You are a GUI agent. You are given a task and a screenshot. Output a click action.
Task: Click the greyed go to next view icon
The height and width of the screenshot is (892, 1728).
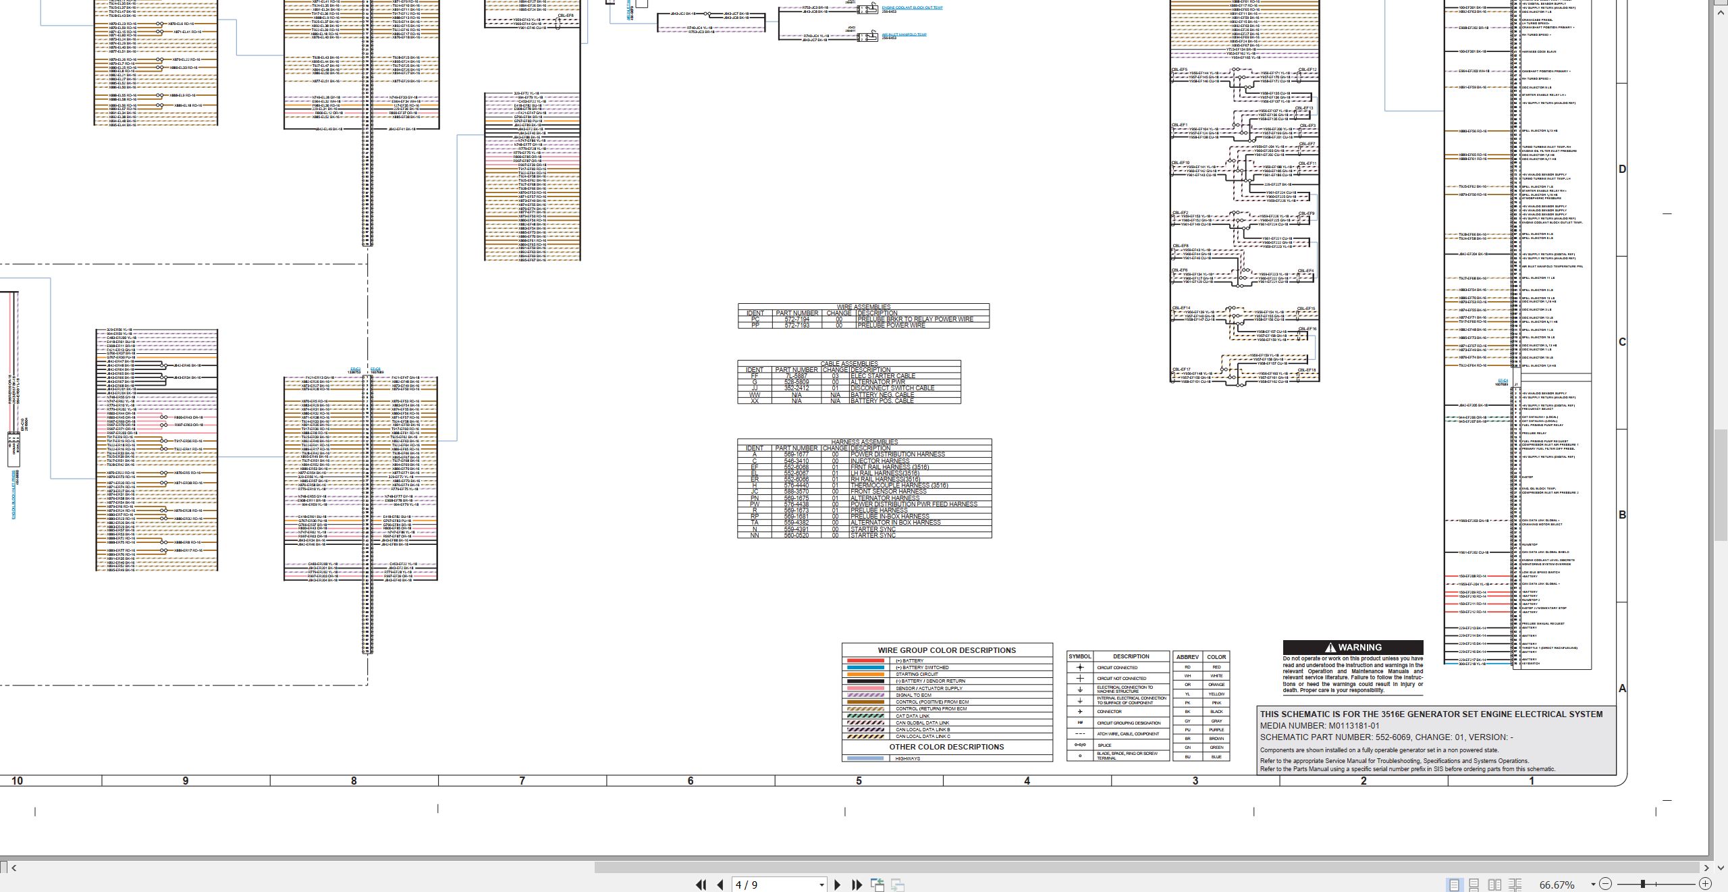point(898,885)
